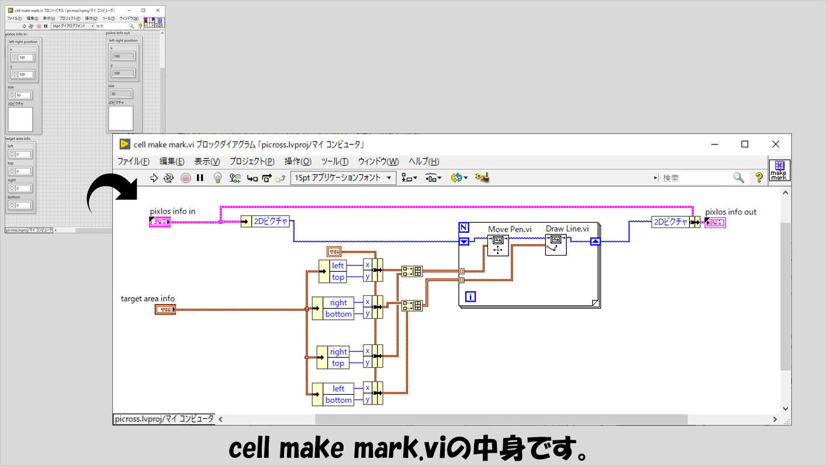Click 2Dピクチャ indicator in pixlos info out
Screen dimensions: 827x466
coord(121,118)
